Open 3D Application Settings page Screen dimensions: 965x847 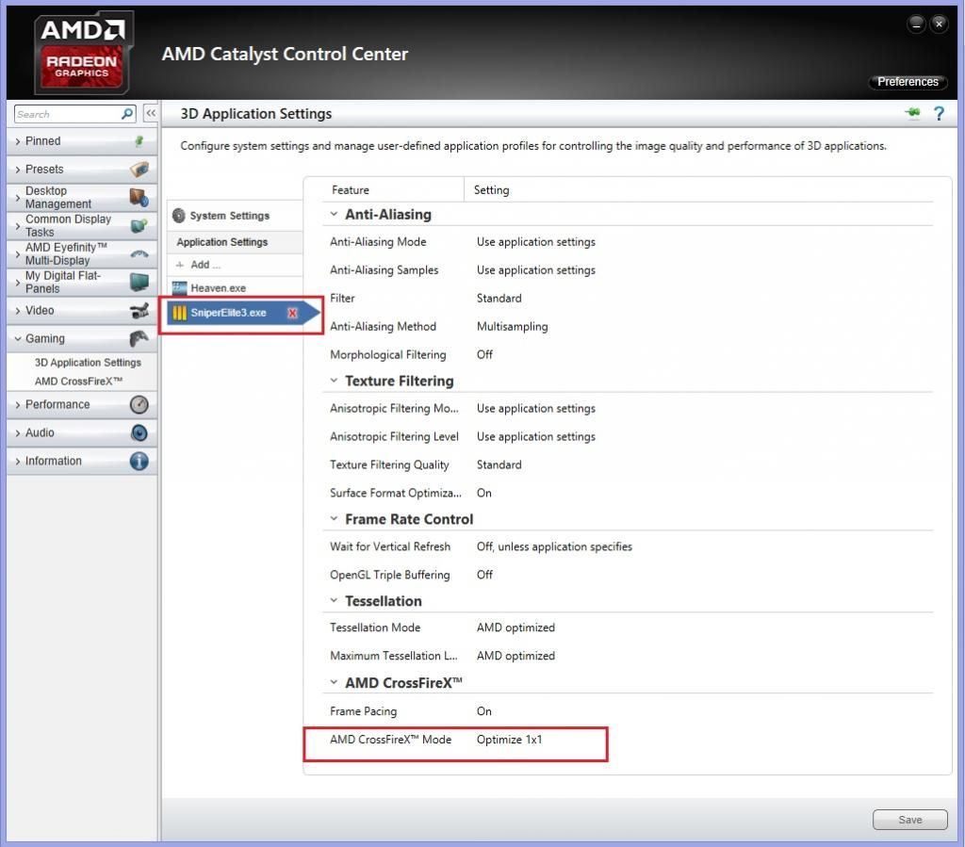[x=88, y=363]
